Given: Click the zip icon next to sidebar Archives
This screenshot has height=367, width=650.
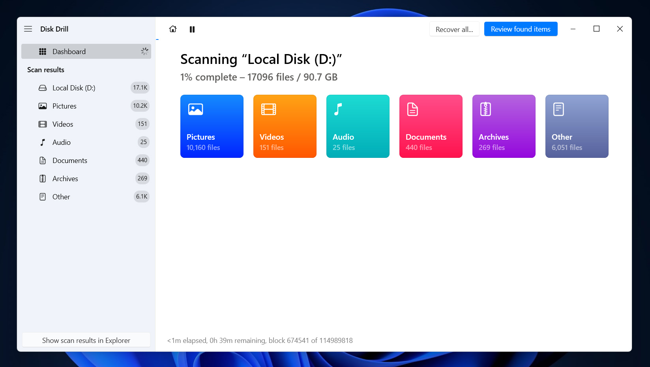Looking at the screenshot, I should coord(43,178).
